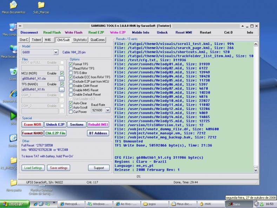Open Nova pasta folder on desktop

tap(14, 186)
